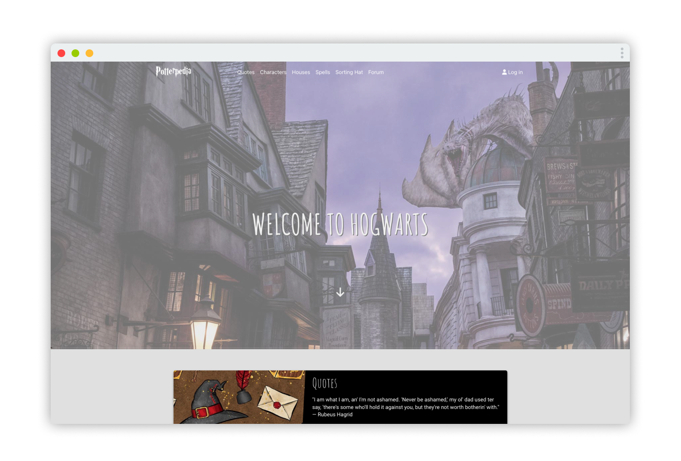Open the Quotes nav link
Viewport: 681px width, 461px height.
[246, 72]
